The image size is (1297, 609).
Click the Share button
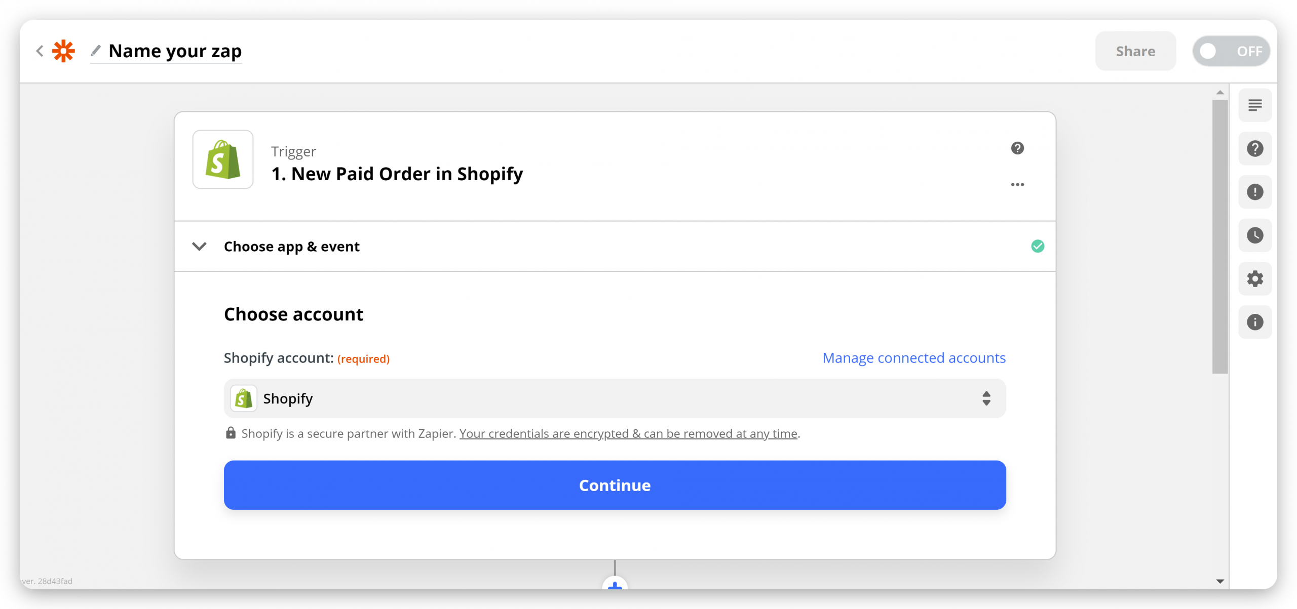click(1135, 51)
